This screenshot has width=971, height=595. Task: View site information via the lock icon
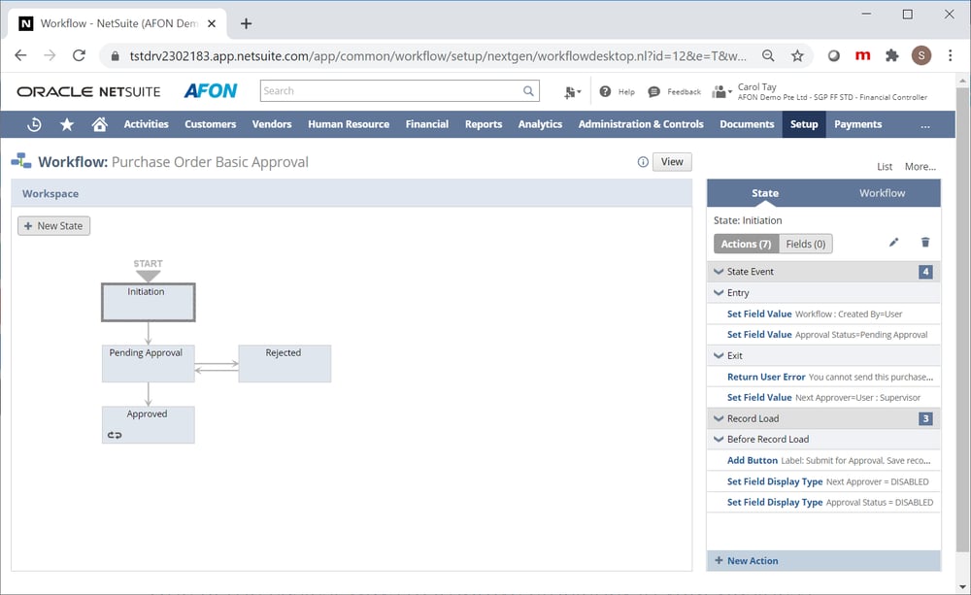coord(115,55)
